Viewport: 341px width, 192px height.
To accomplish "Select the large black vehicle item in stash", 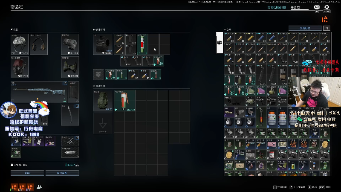I will pyautogui.click(x=234, y=102).
